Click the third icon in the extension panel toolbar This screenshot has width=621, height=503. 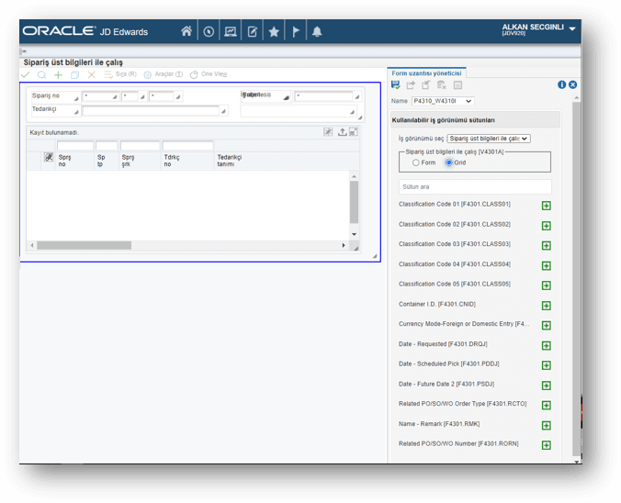[x=425, y=84]
